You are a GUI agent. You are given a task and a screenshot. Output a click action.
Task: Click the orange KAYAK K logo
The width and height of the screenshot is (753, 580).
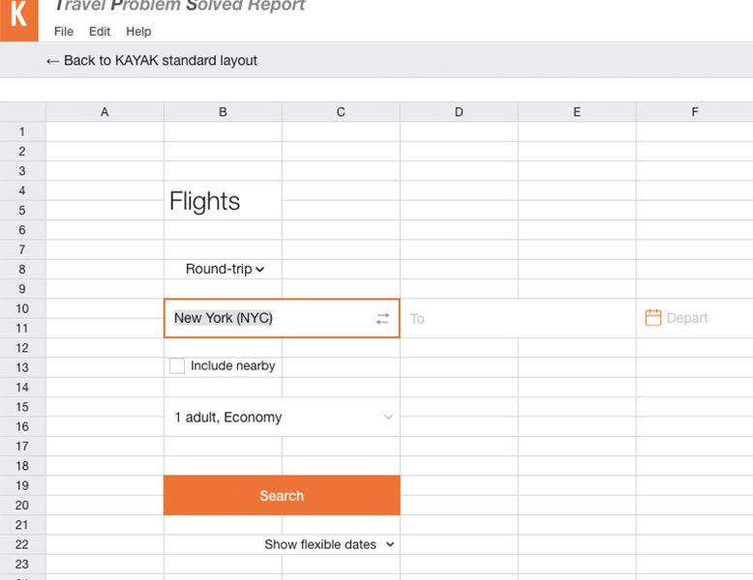point(18,20)
